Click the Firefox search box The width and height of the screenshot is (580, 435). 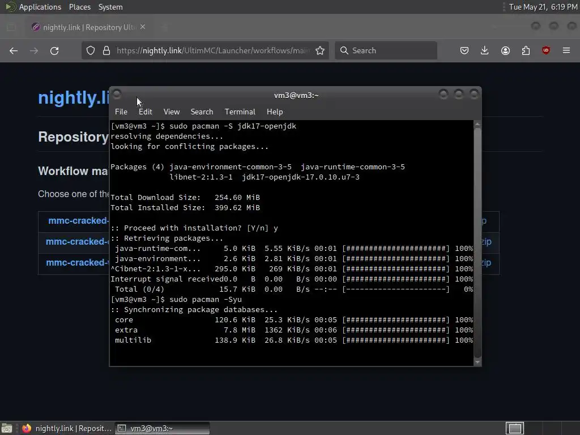(x=386, y=50)
